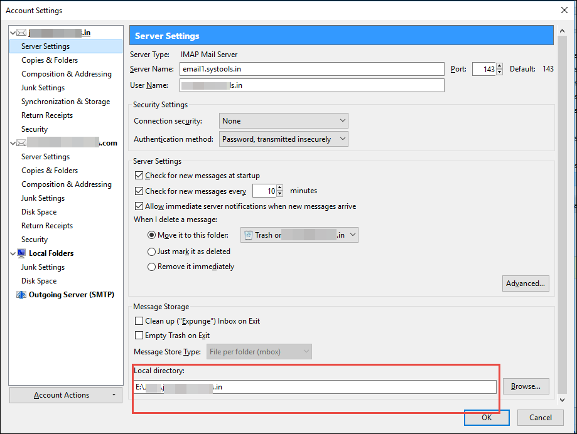Image resolution: width=577 pixels, height=434 pixels.
Task: Open Security under the first account
Action: 35,129
